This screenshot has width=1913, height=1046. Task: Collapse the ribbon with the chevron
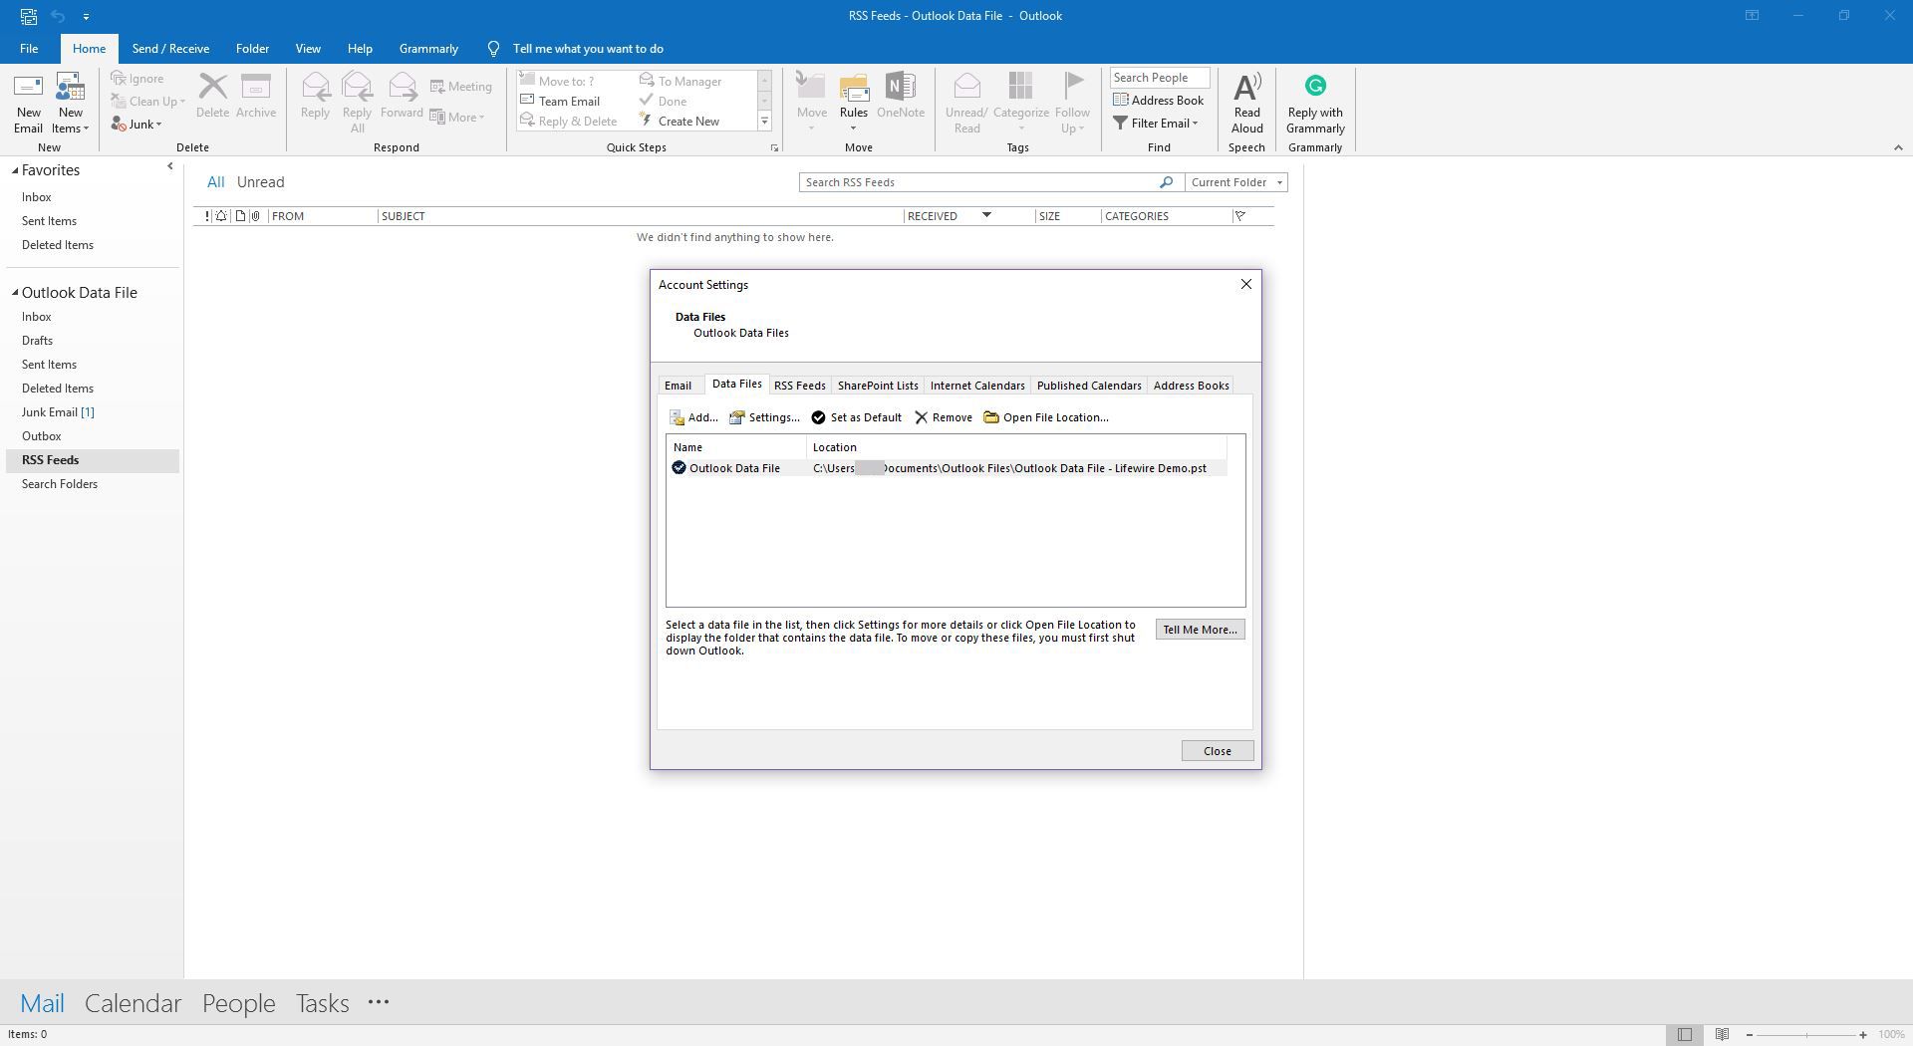click(x=1897, y=147)
